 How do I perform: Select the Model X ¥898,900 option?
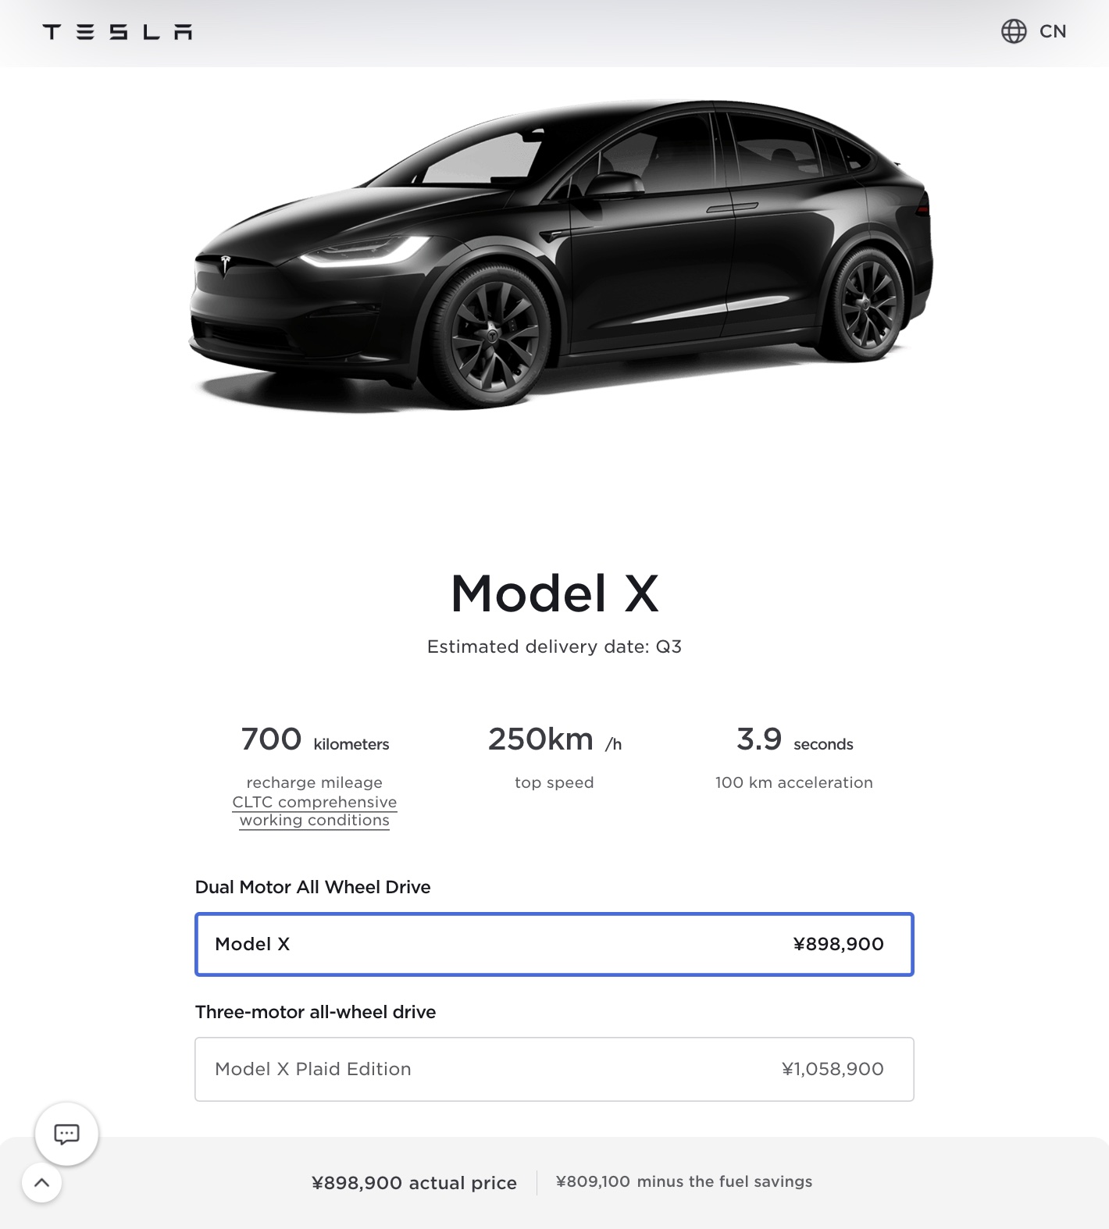(x=554, y=944)
